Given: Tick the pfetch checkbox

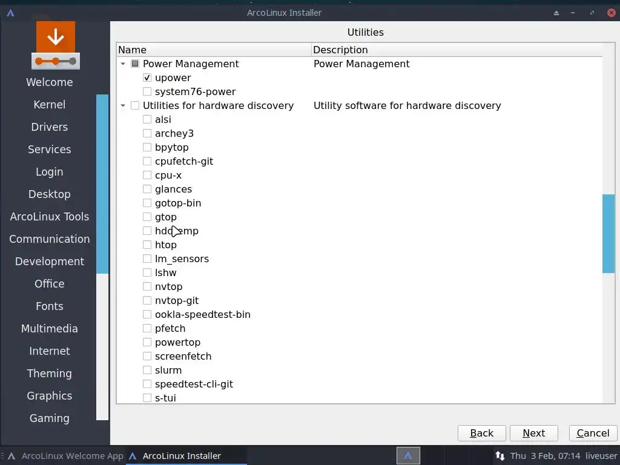Looking at the screenshot, I should pyautogui.click(x=147, y=328).
